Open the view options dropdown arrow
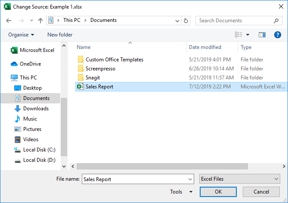Screen dimensions: 288x203 [x=248, y=35]
